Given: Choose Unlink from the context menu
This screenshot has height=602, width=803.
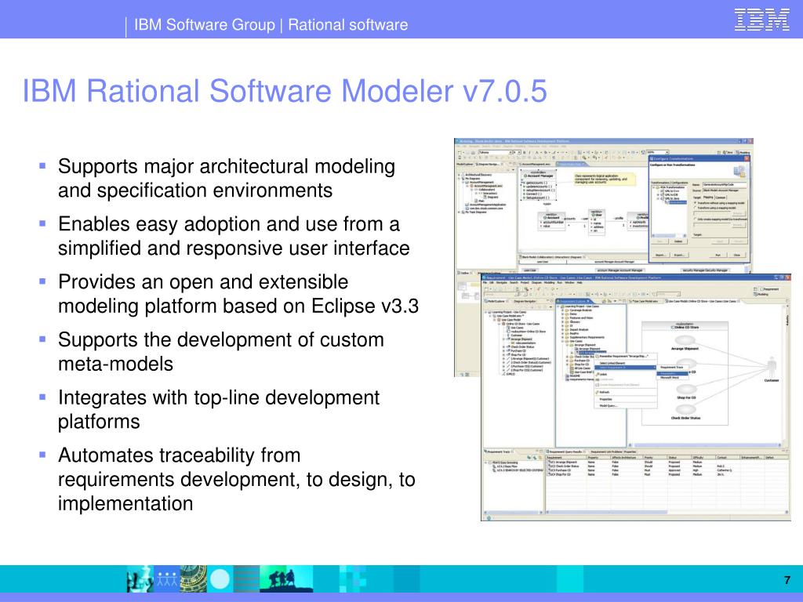Looking at the screenshot, I should coord(626,374).
